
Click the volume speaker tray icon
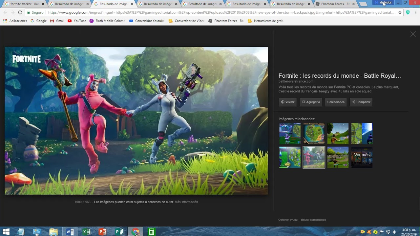tap(394, 232)
